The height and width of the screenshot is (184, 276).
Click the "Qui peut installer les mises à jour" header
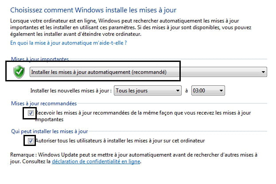50,131
